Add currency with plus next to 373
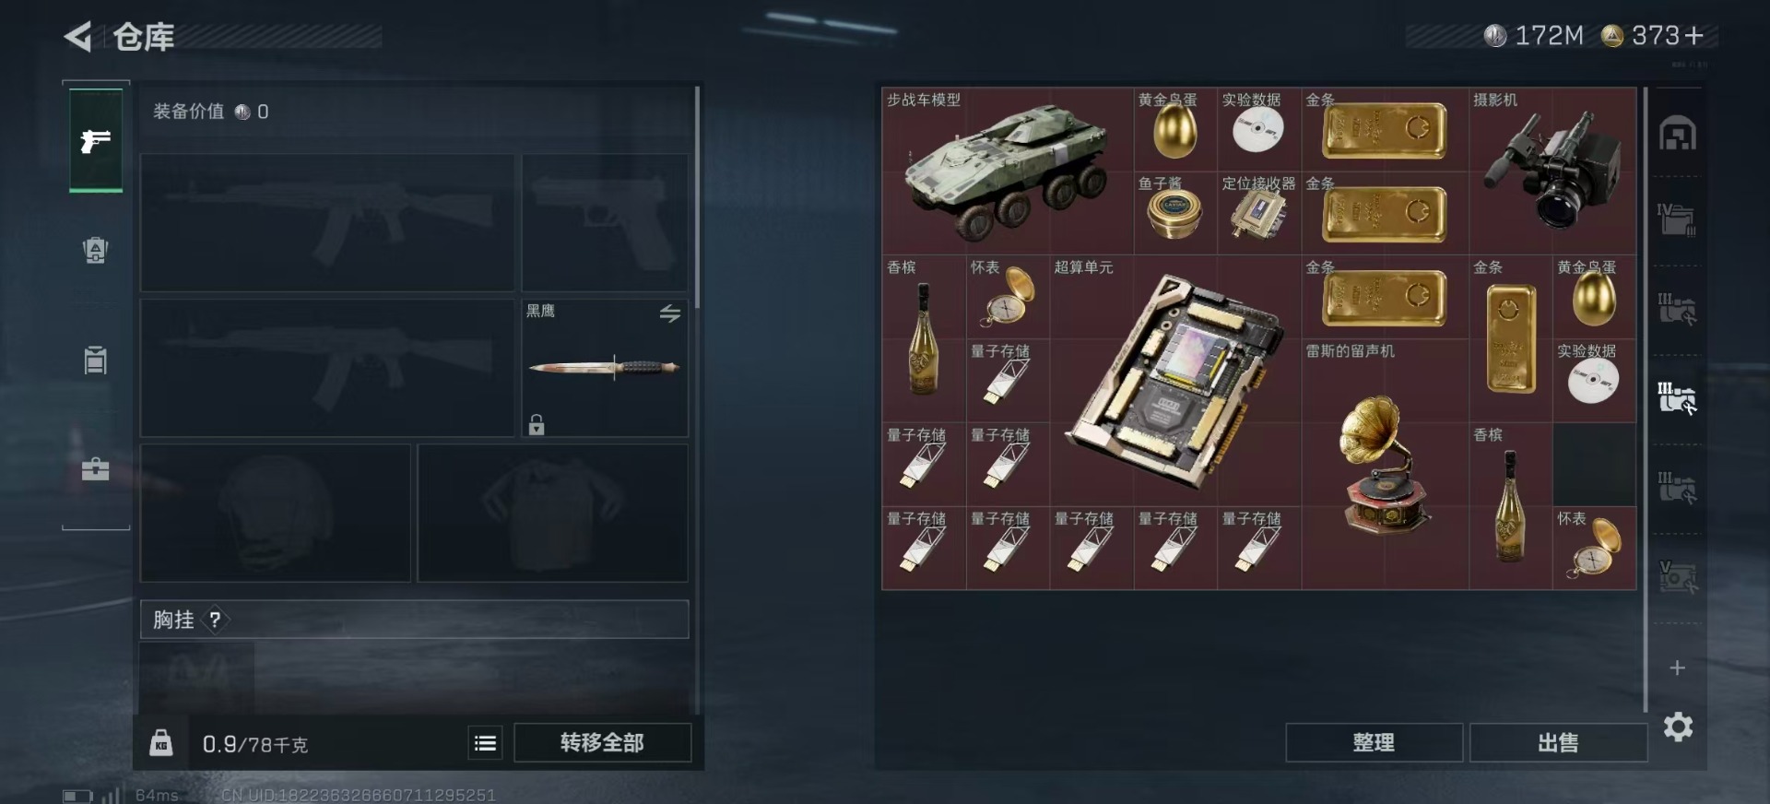Viewport: 1770px width, 804px height. click(1693, 35)
